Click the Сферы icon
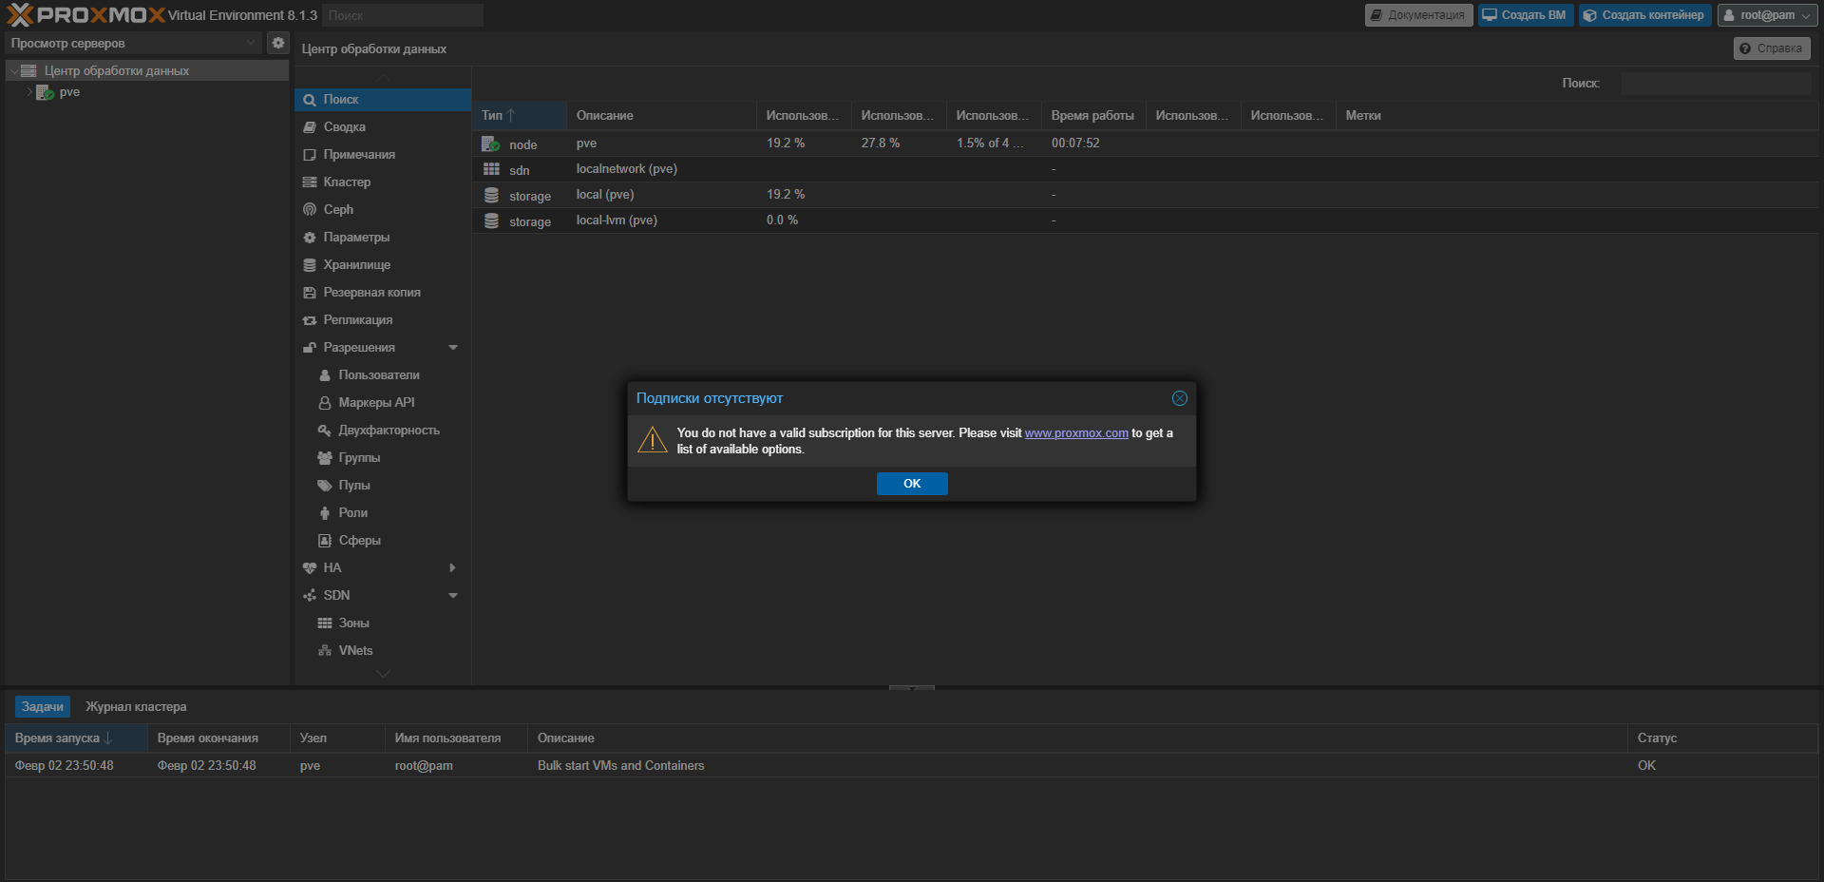The width and height of the screenshot is (1824, 882). (325, 541)
